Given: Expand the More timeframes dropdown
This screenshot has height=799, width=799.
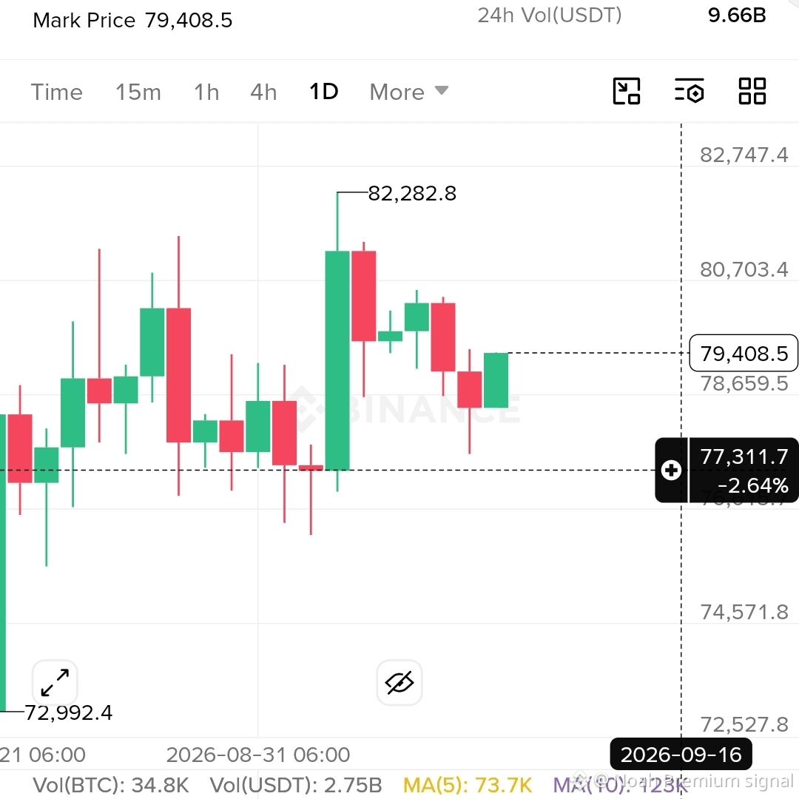Looking at the screenshot, I should tap(408, 92).
